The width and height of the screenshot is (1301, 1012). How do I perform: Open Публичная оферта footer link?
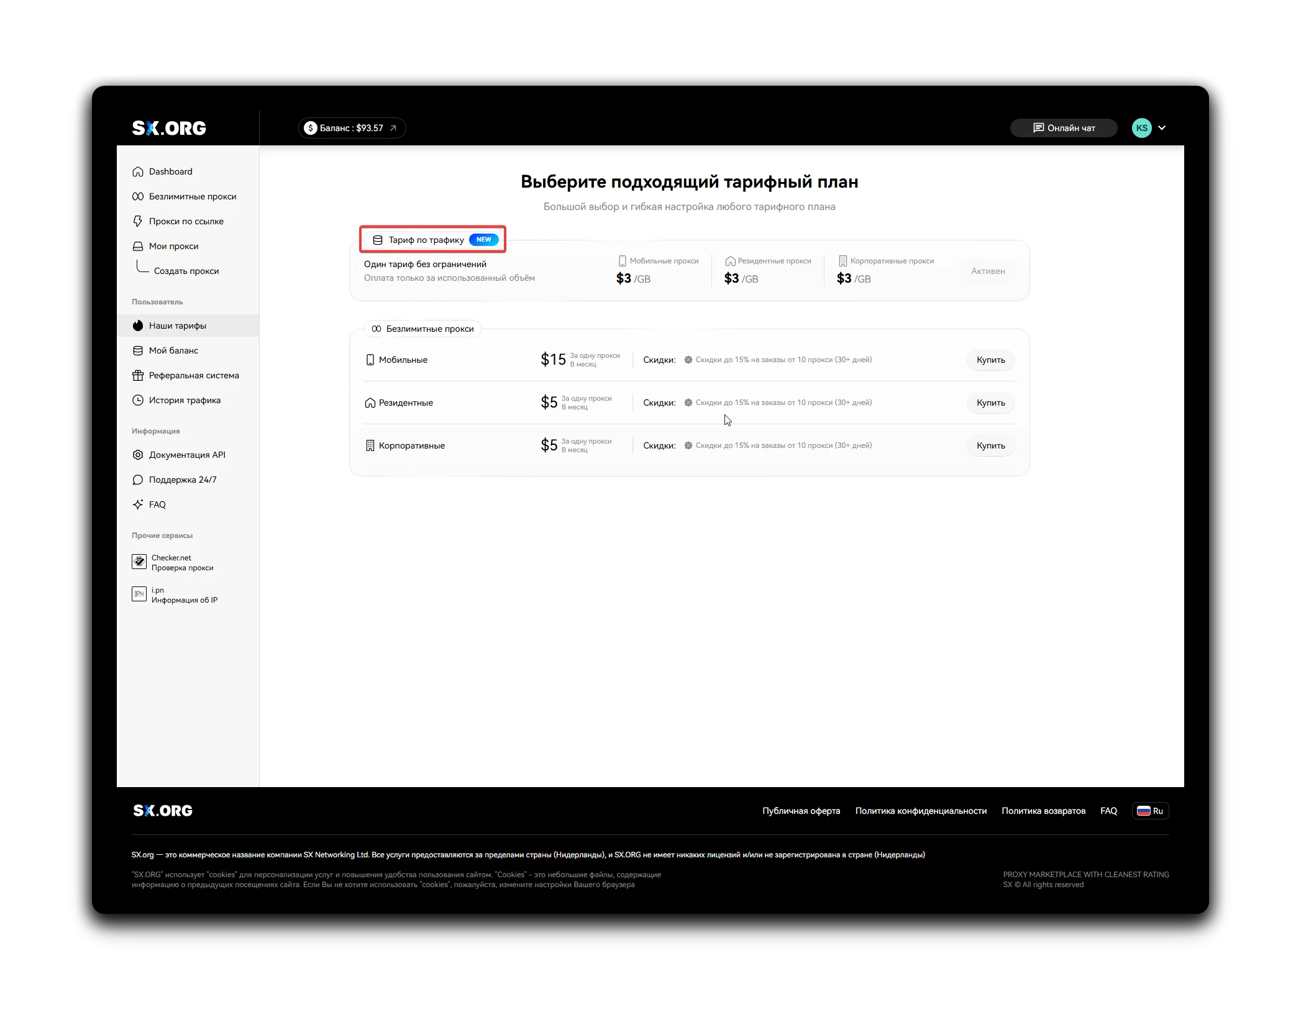[801, 811]
